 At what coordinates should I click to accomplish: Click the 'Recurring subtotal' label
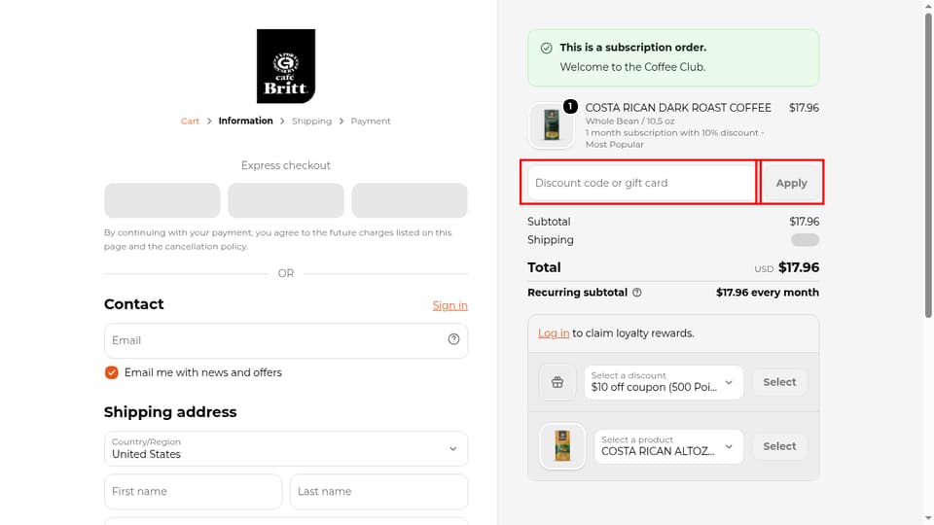[577, 293]
